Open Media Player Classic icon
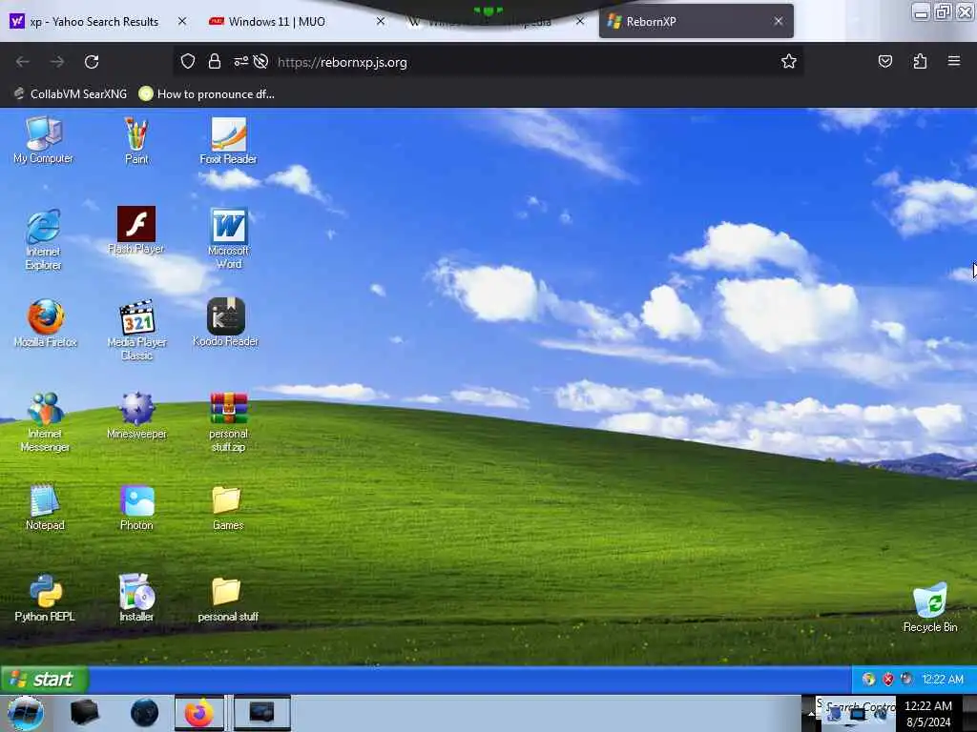The image size is (977, 732). point(136,330)
